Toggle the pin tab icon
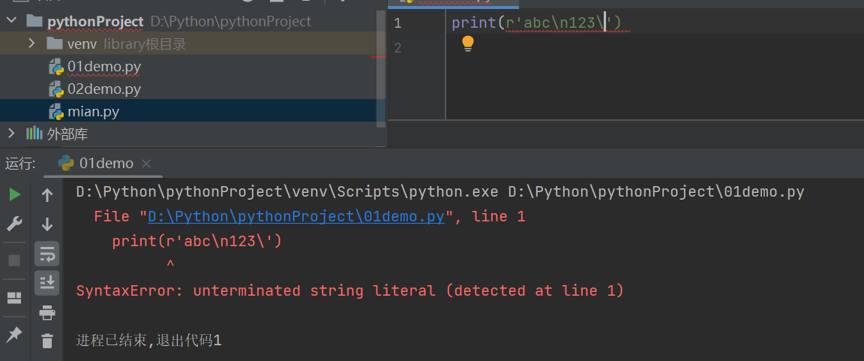864x361 pixels. [14, 334]
